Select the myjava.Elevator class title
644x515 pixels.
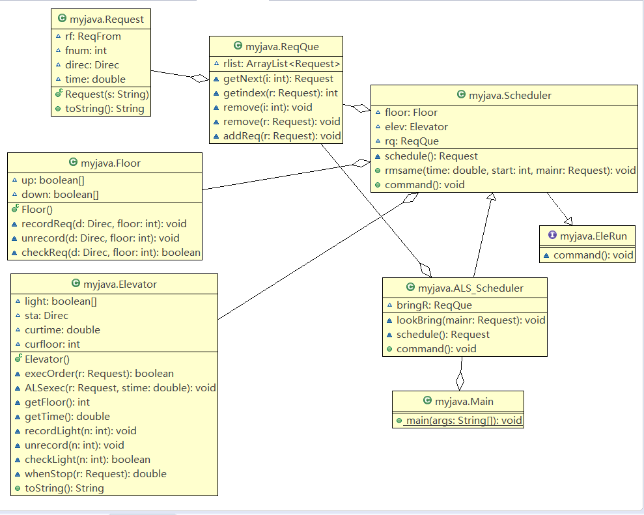[120, 285]
